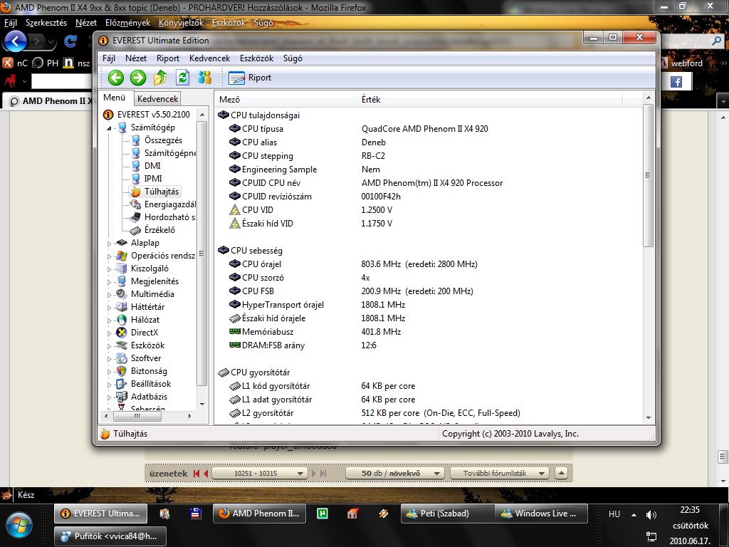
Task: Switch to the Menü tab in the sidebar
Action: (x=115, y=98)
